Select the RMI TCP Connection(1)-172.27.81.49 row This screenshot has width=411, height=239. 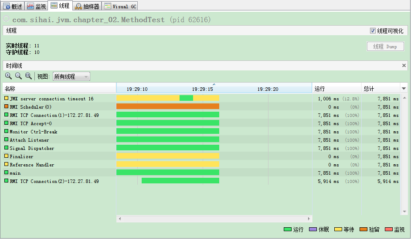[x=201, y=115]
